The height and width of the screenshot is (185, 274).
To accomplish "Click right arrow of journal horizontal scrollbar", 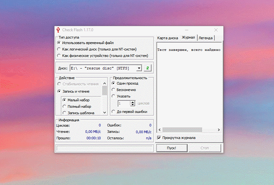I will click(x=219, y=130).
